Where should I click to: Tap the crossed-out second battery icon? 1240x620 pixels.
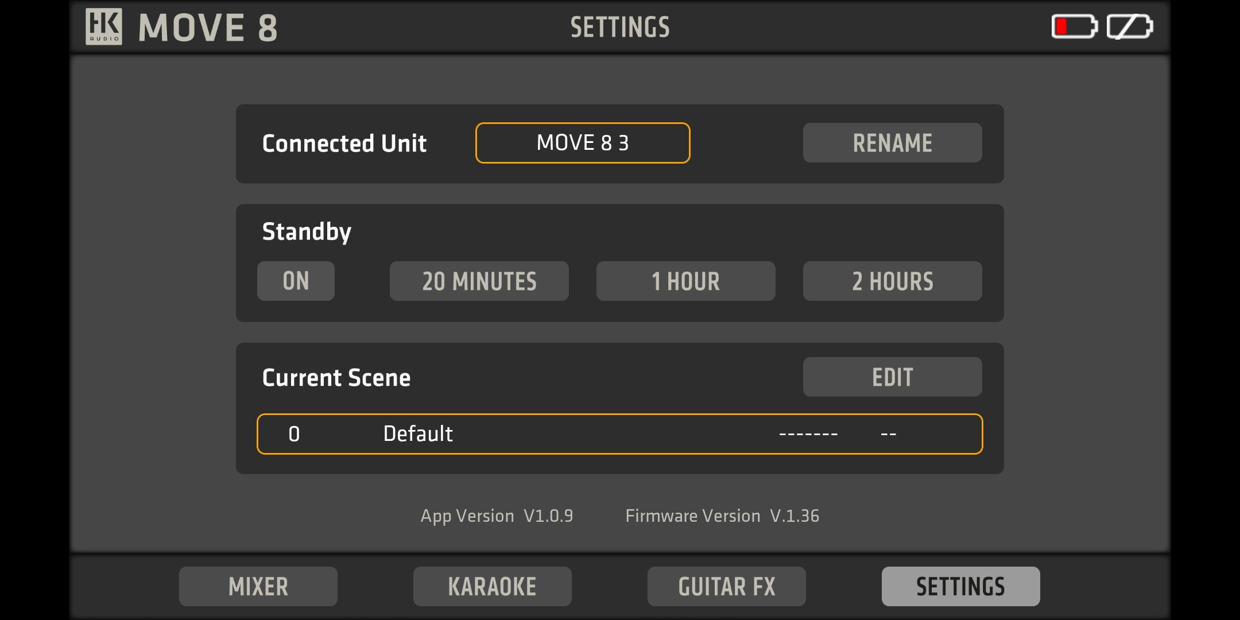coord(1129,26)
